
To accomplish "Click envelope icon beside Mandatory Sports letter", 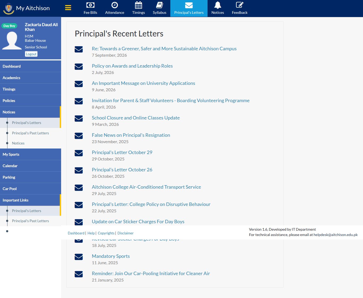I will tap(79, 257).
